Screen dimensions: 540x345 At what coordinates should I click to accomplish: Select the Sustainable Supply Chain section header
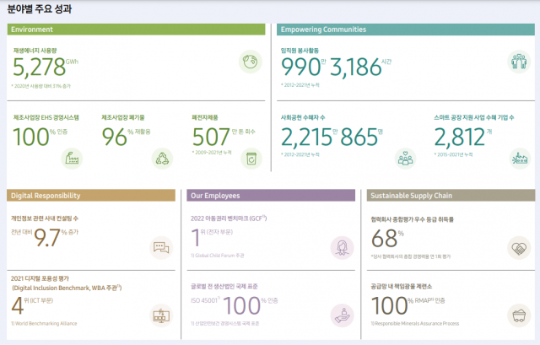click(451, 195)
